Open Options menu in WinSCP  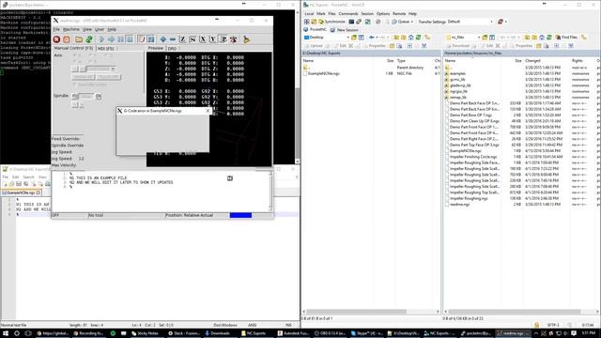pyautogui.click(x=382, y=13)
